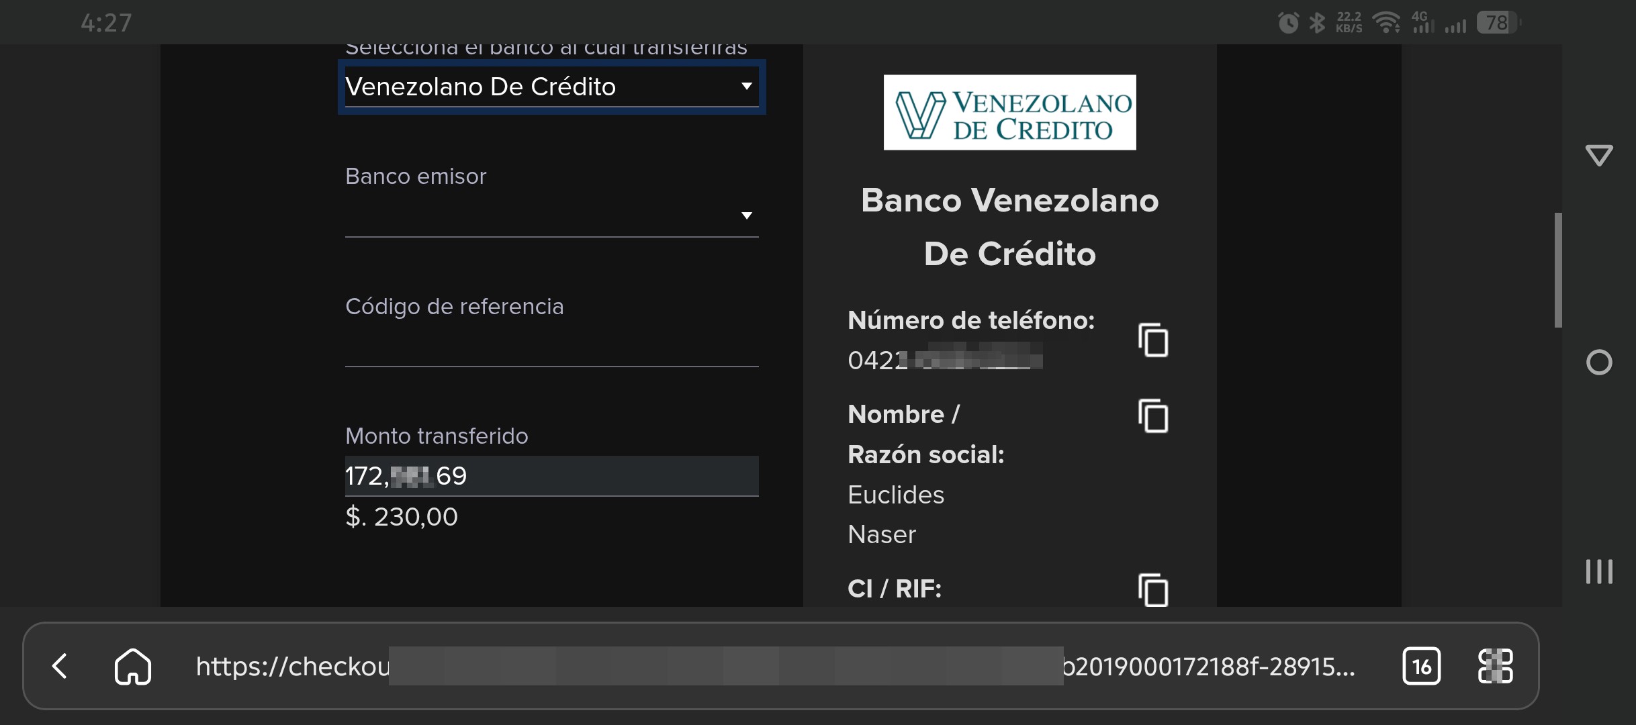Tap the Android back triangle button
The width and height of the screenshot is (1636, 725).
tap(1599, 155)
